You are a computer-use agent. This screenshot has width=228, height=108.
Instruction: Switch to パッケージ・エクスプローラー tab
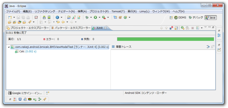(x=71, y=28)
